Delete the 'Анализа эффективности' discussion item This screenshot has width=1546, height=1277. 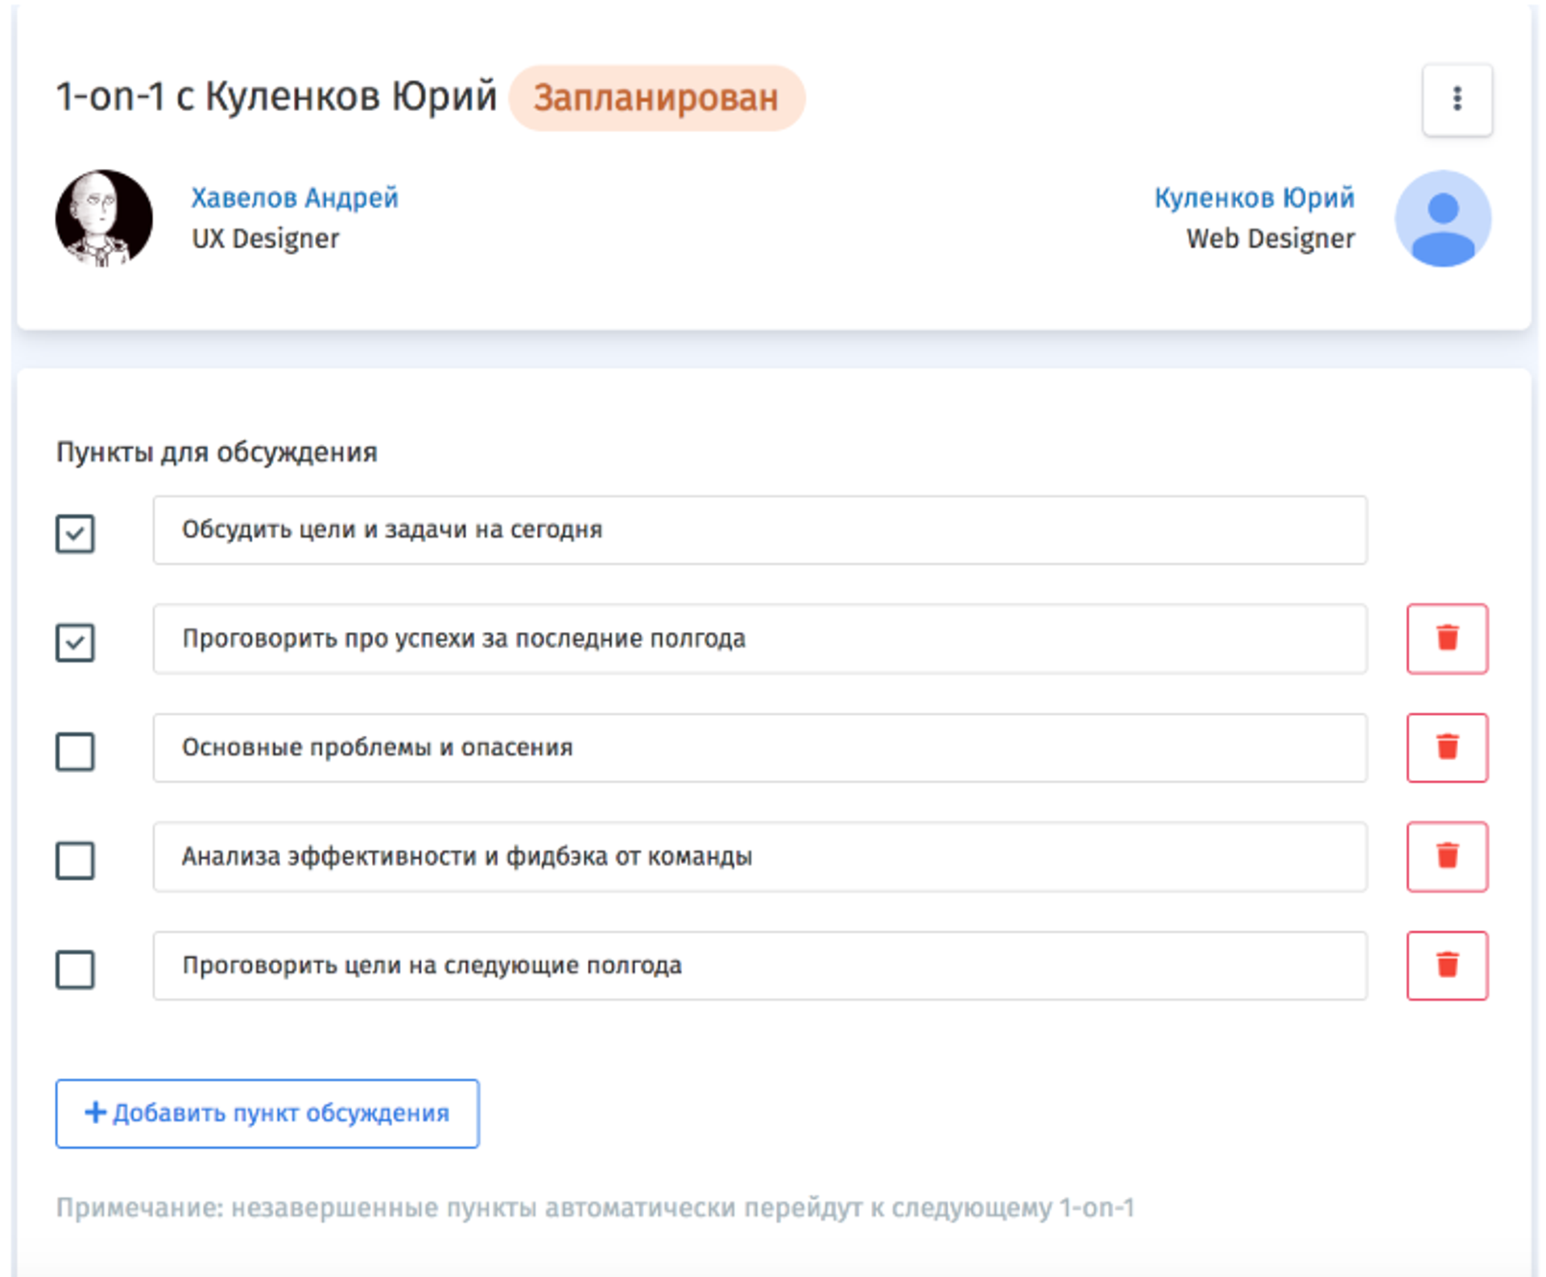[1447, 856]
